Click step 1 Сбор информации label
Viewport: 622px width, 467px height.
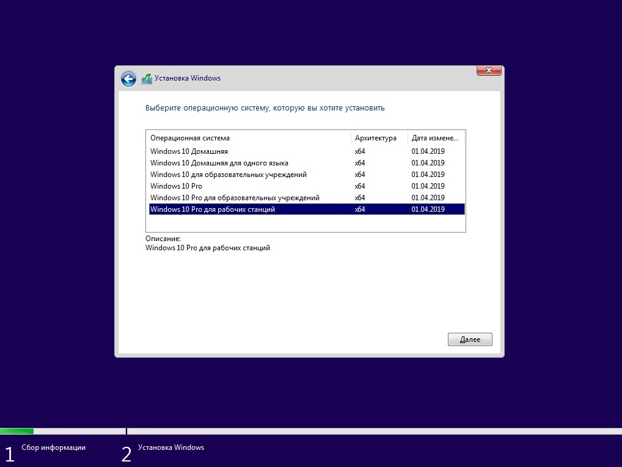(x=53, y=447)
